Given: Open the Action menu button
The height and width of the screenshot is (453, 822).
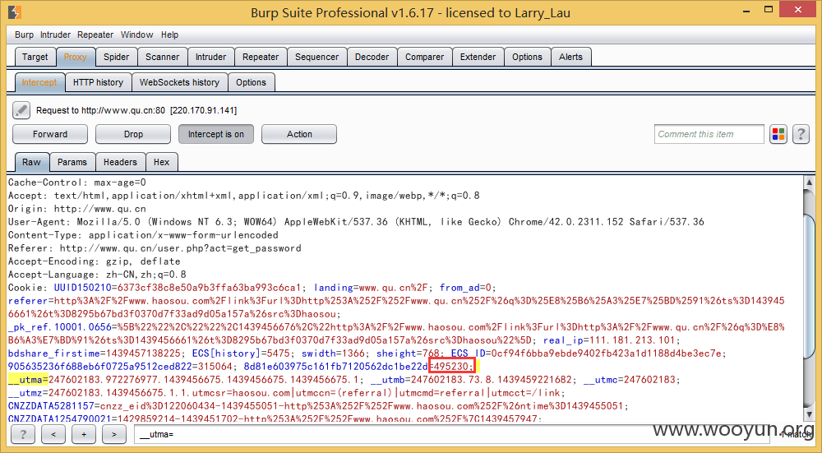Looking at the screenshot, I should pyautogui.click(x=299, y=134).
